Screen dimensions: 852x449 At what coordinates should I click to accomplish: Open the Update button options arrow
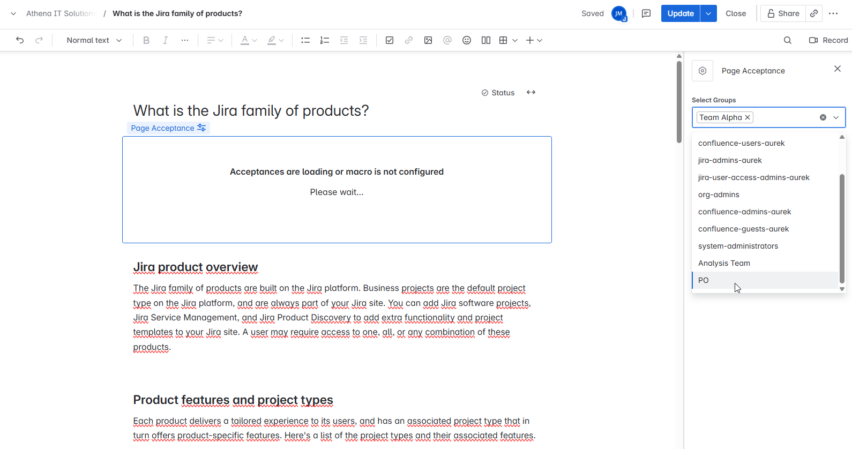point(708,13)
